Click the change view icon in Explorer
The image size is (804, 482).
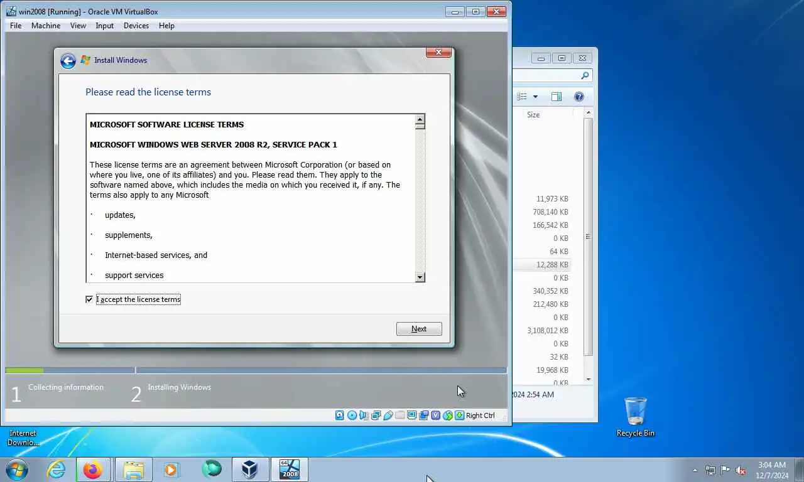[x=522, y=97]
